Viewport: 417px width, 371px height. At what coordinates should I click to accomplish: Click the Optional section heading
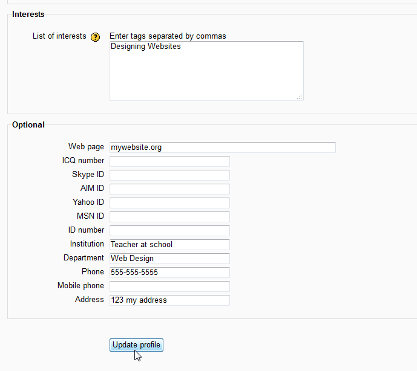click(28, 124)
